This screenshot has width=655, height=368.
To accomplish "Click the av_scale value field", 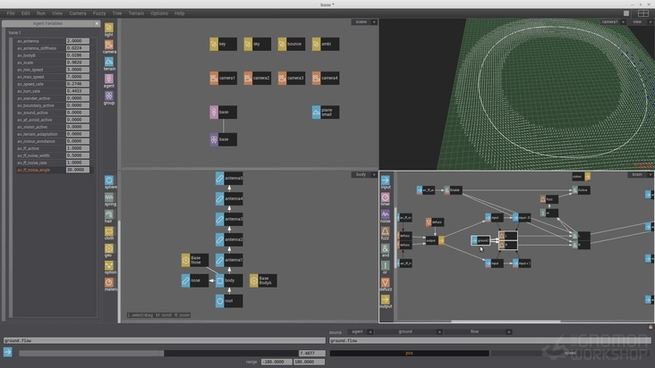I will tap(76, 63).
